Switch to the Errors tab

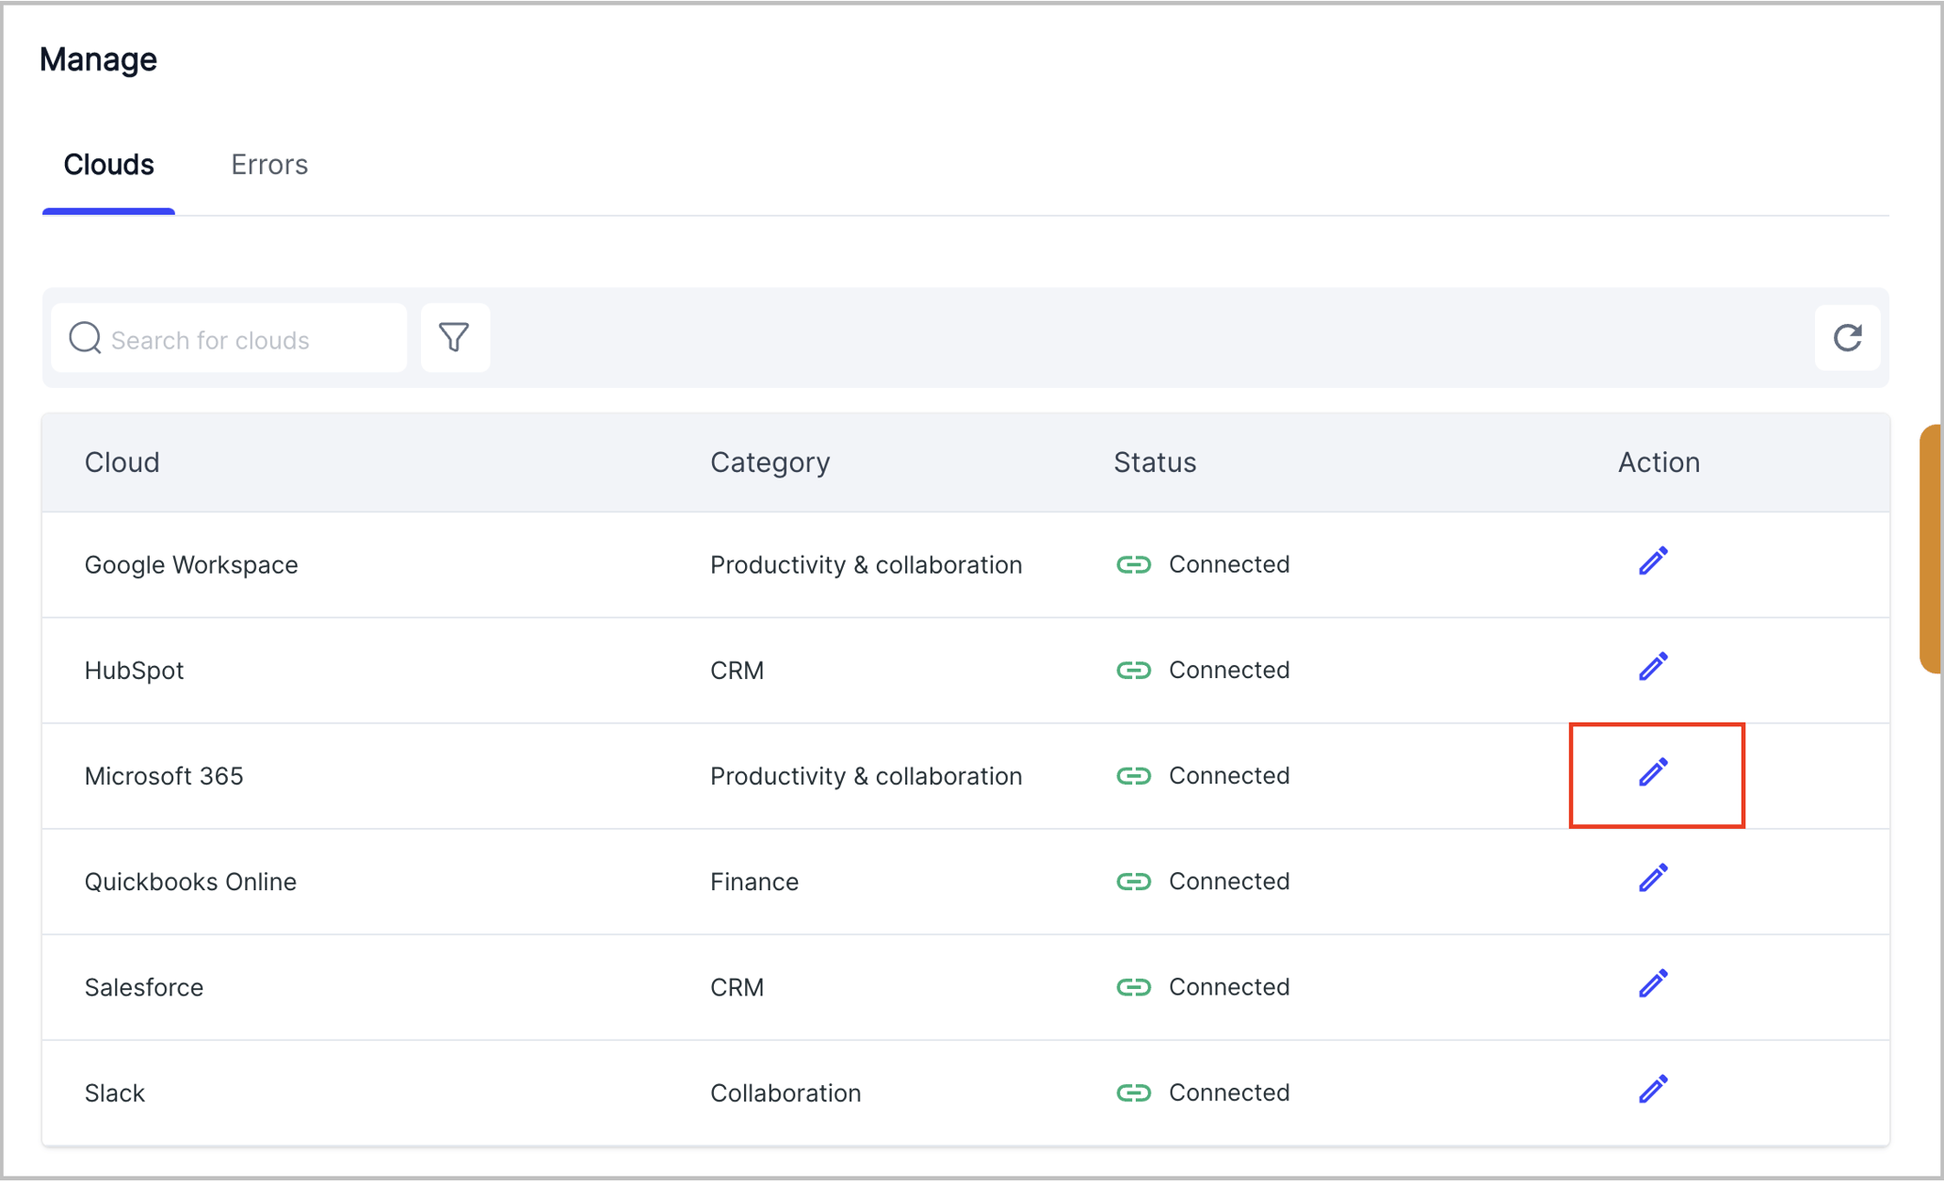[x=269, y=164]
